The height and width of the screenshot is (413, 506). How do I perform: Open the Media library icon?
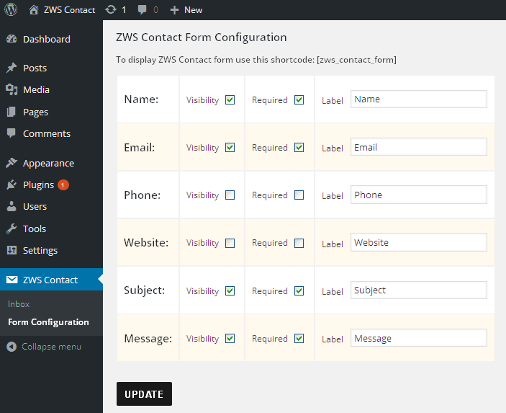12,89
